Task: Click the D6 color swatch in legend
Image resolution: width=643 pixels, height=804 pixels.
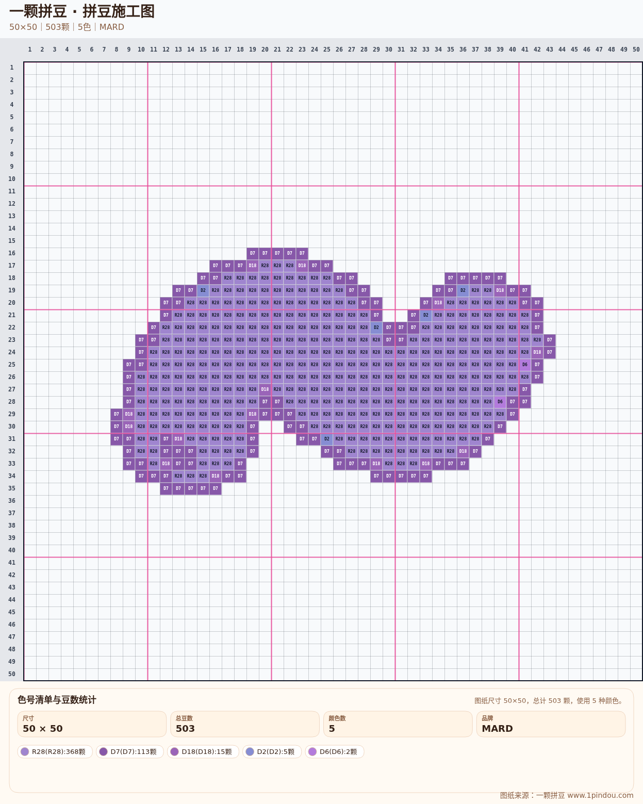Action: pos(312,752)
